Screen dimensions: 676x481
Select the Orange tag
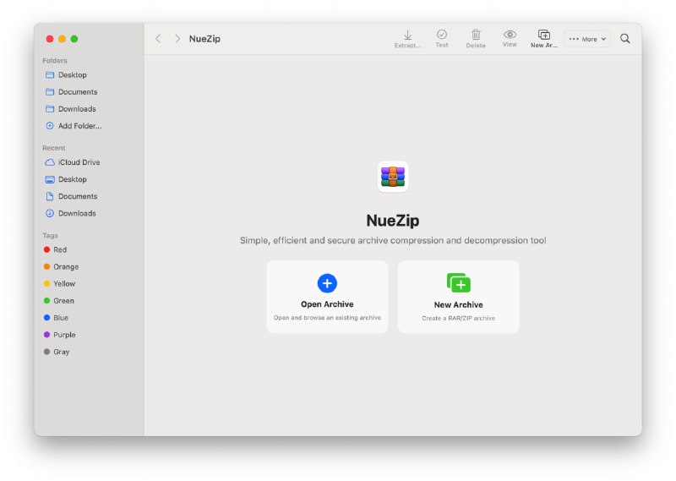[66, 266]
